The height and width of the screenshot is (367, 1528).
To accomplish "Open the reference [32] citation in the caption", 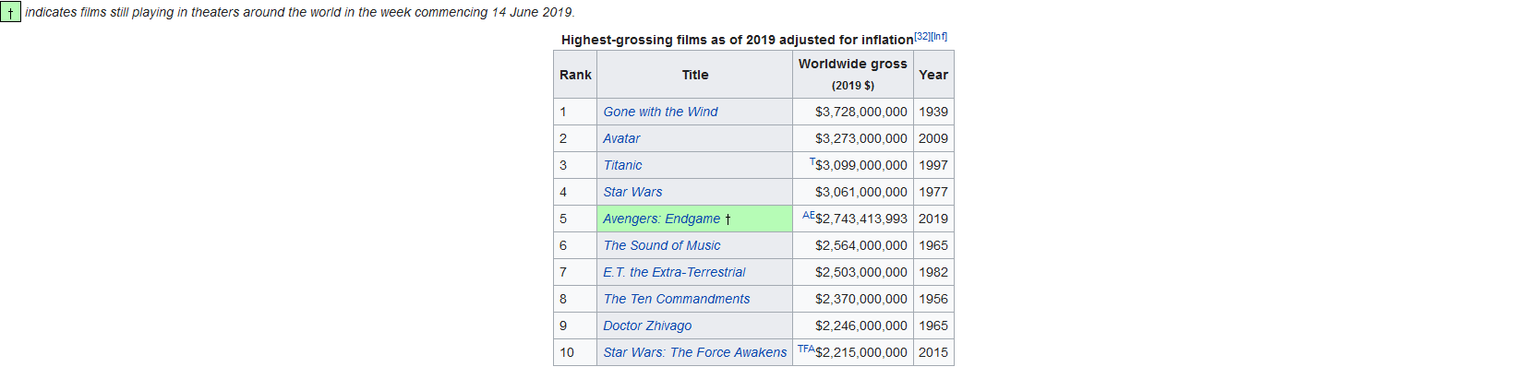I will click(921, 36).
